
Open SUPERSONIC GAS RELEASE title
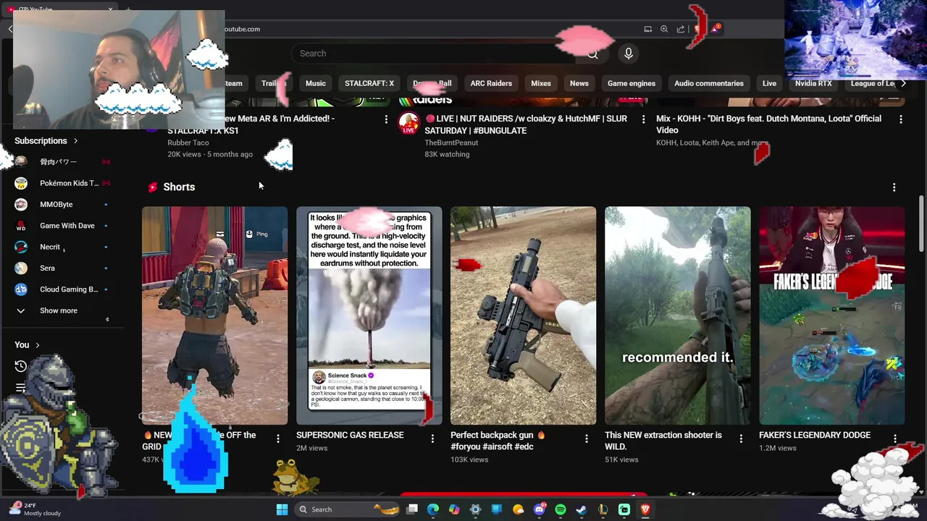[350, 435]
